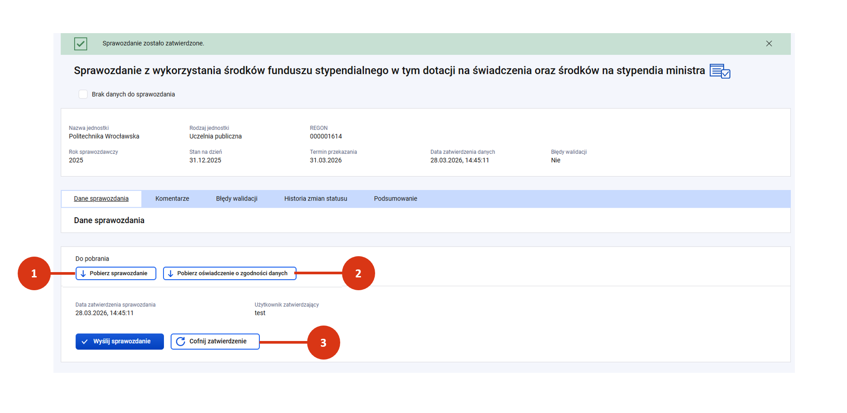Open the 'Dane sprawozdania' tab
Screen dimensions: 847x413
[x=101, y=199]
